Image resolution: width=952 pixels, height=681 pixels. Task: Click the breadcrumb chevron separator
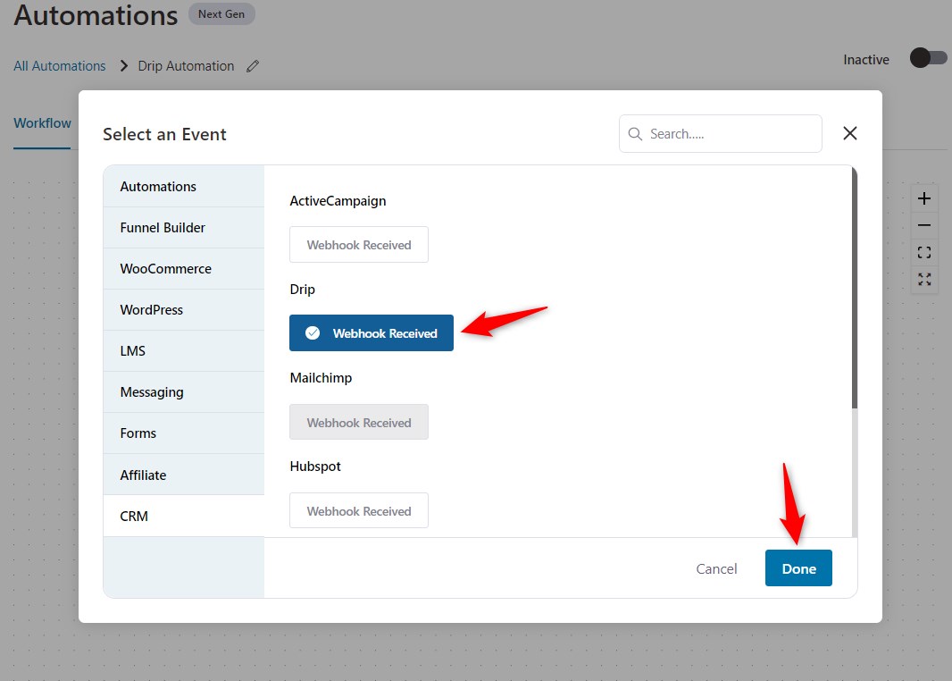coord(124,65)
